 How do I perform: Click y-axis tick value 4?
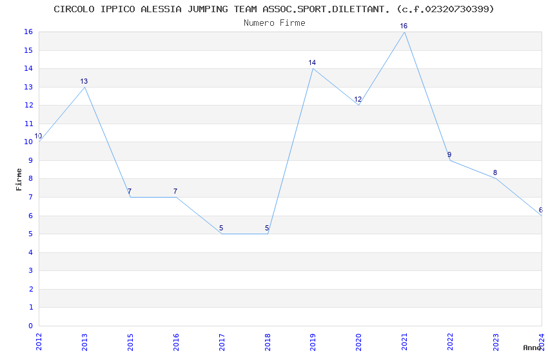click(x=31, y=252)
